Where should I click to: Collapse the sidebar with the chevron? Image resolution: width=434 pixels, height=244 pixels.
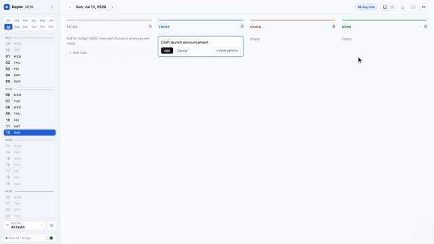point(52,7)
